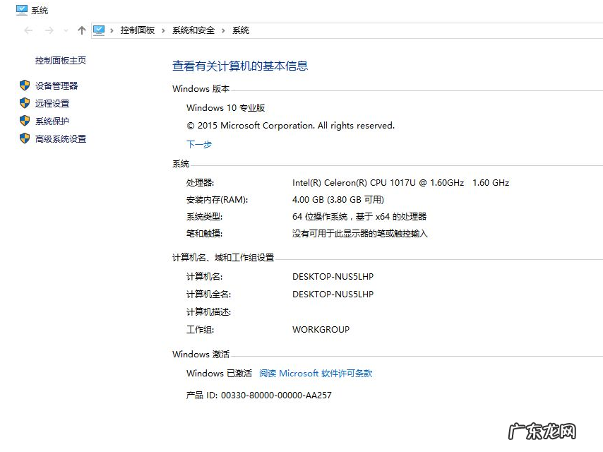Image resolution: width=603 pixels, height=452 pixels.
Task: Expand the breadcrumb chevron after 控制面板
Action: (x=162, y=30)
